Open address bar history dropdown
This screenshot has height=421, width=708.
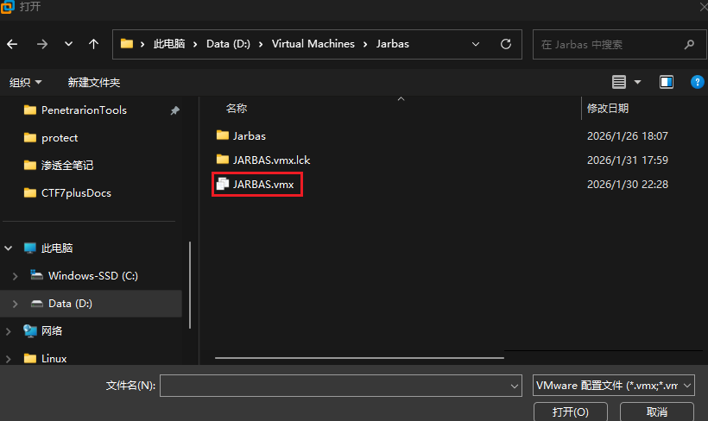click(476, 44)
